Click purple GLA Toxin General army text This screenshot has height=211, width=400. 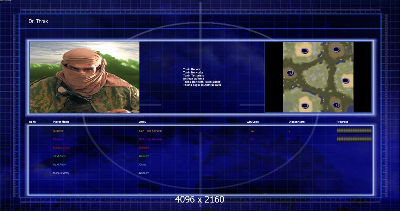point(150,139)
